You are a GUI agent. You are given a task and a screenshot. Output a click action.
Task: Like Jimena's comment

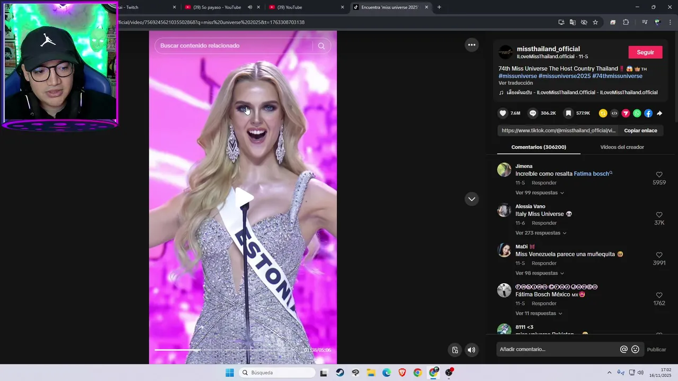tap(659, 175)
